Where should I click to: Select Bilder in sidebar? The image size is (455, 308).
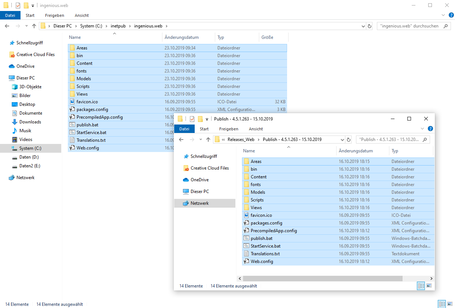[x=25, y=96]
